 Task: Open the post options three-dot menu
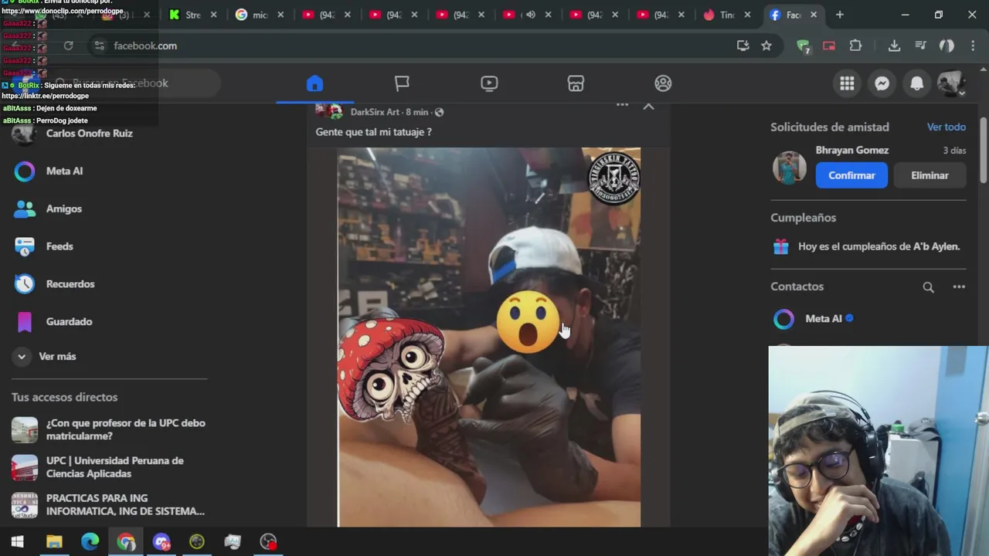[x=622, y=105]
